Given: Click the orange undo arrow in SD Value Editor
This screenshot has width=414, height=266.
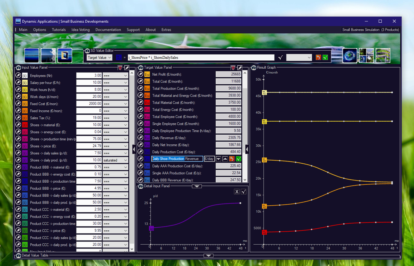Looking at the screenshot, I should tap(318, 57).
